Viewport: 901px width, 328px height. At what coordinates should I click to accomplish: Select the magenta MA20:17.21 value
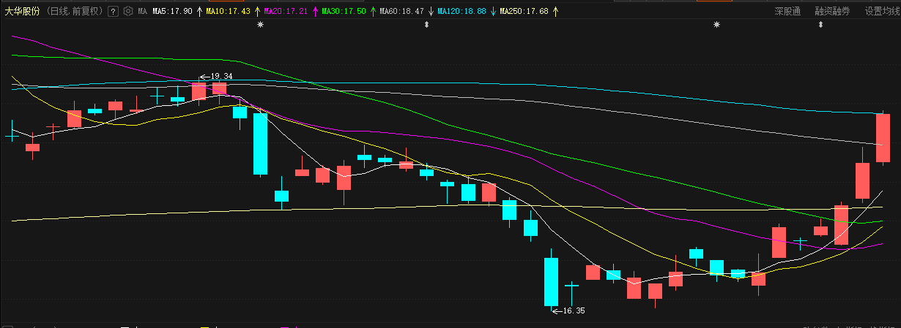tap(285, 11)
